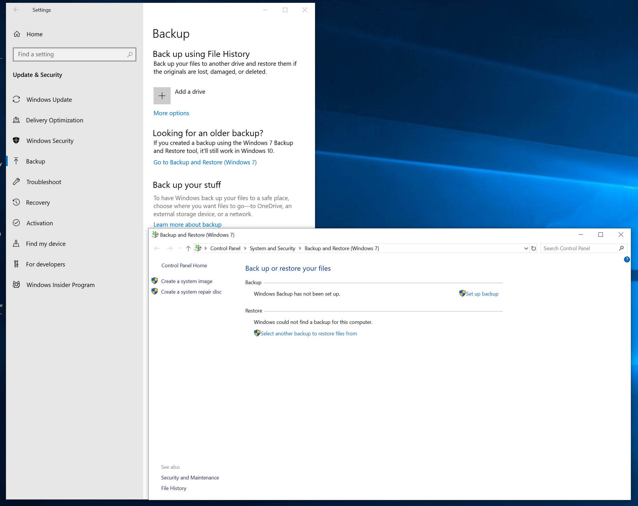This screenshot has height=506, width=638.
Task: Expand chevron before Control Panel breadcrumb
Action: click(x=206, y=248)
